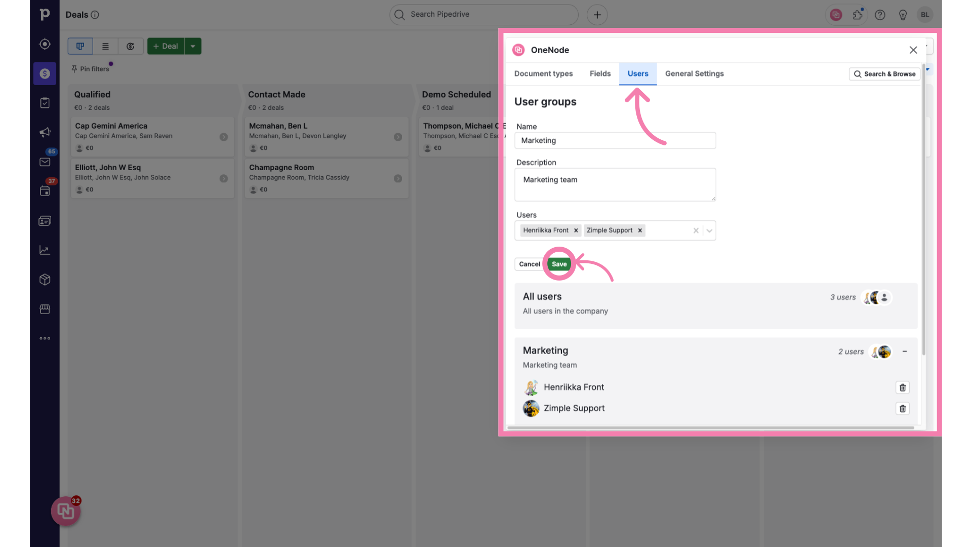Open the Deal button dropdown arrow
This screenshot has width=972, height=547.
193,46
